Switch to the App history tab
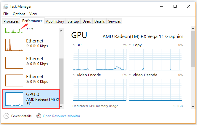This screenshot has height=125, width=197. click(55, 21)
